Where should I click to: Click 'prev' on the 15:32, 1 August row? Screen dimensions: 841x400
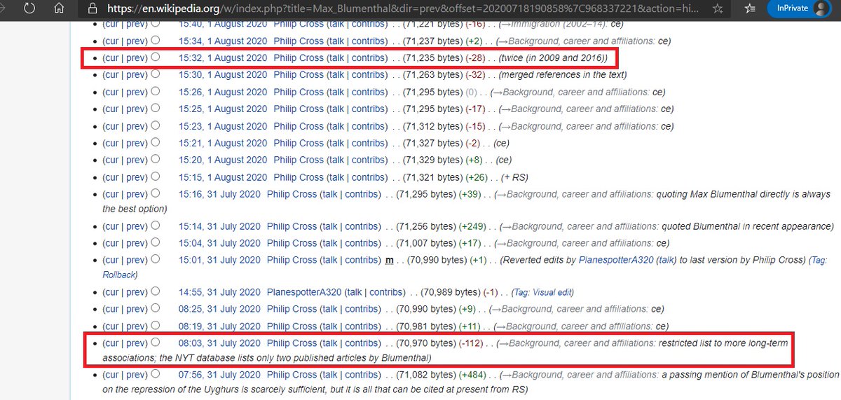click(x=137, y=57)
